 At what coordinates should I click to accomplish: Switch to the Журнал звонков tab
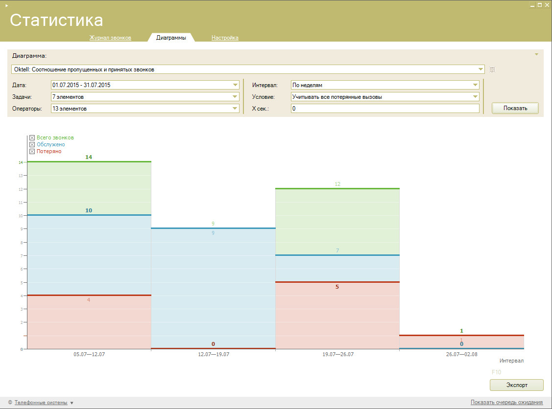coord(110,38)
